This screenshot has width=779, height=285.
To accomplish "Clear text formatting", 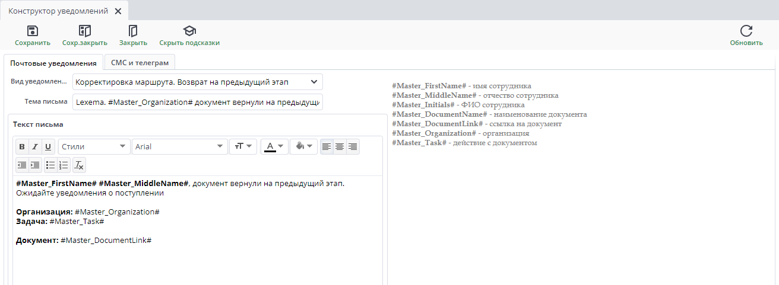I will (x=80, y=165).
